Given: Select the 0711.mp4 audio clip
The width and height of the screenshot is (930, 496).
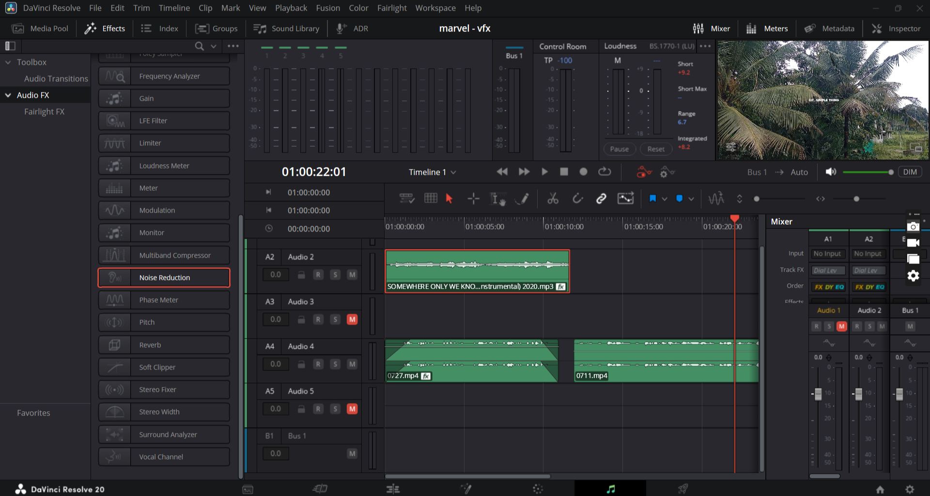Looking at the screenshot, I should click(x=666, y=361).
